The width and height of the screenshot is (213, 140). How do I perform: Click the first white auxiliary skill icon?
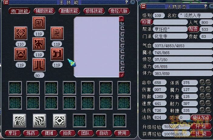pos(19,121)
